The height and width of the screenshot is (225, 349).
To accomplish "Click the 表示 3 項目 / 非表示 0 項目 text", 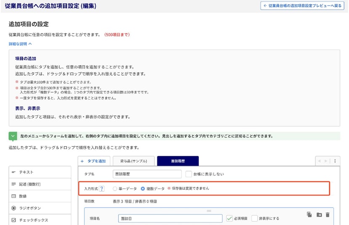I will tap(135, 201).
